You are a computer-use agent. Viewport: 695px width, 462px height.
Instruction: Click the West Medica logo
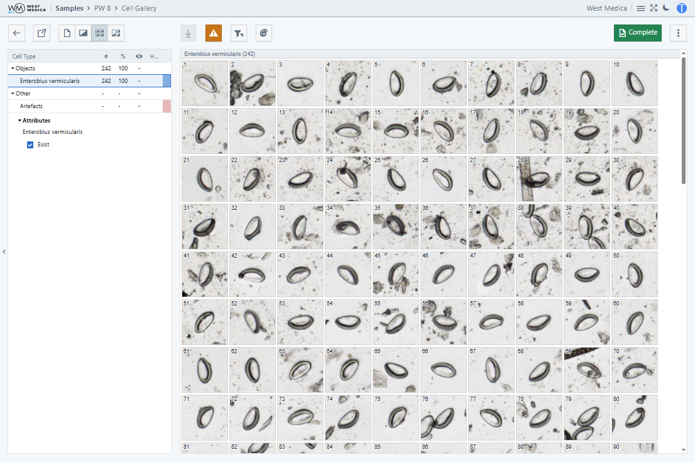click(x=27, y=8)
